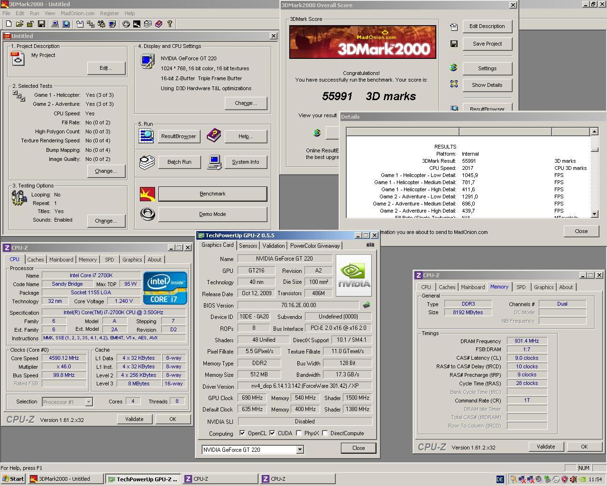Click the icon beside Show Details
This screenshot has width=607, height=486.
pyautogui.click(x=454, y=84)
